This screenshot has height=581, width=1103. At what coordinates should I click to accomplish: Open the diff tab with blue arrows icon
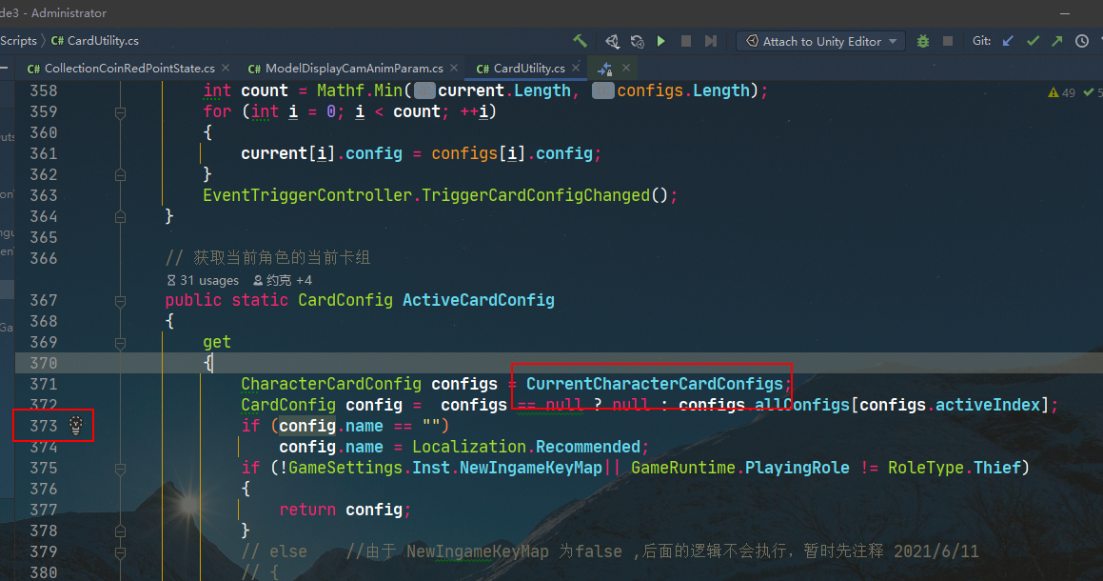(605, 69)
